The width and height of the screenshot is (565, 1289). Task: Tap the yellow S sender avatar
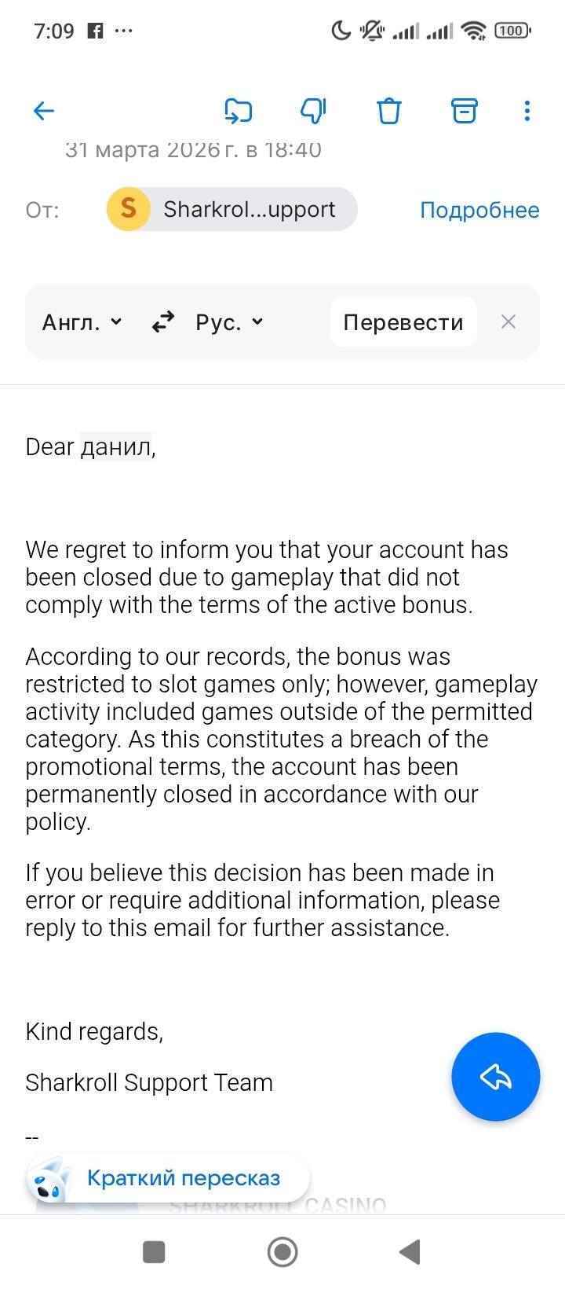[x=129, y=209]
